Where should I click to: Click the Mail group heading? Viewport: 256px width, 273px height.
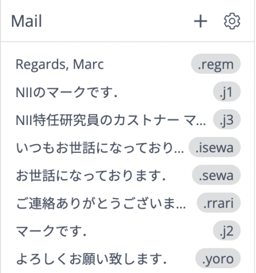click(27, 21)
